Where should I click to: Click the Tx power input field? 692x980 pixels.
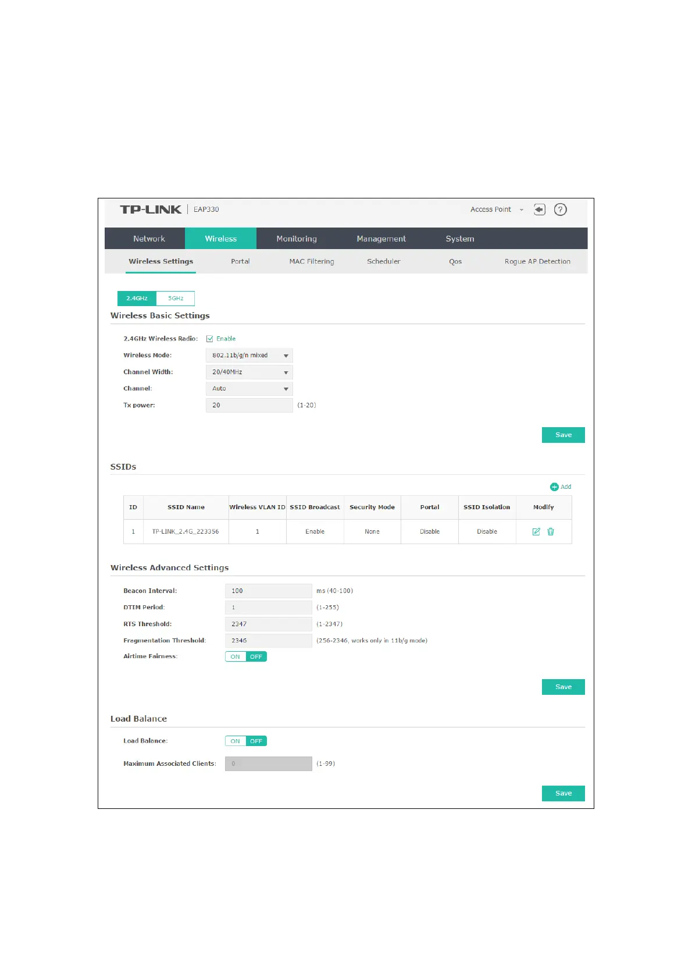pos(249,405)
